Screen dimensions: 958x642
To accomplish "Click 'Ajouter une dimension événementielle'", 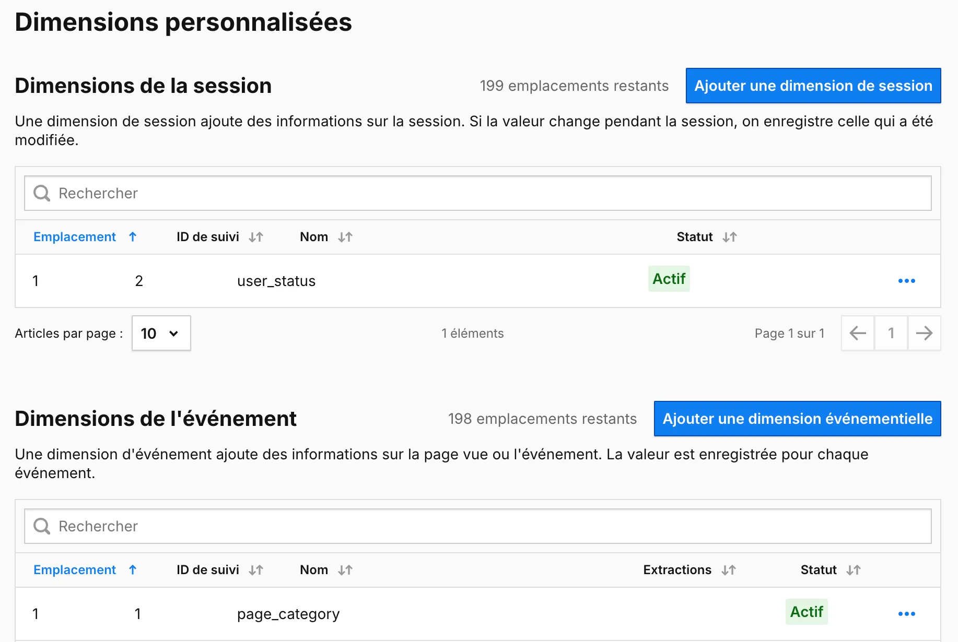I will tap(796, 418).
